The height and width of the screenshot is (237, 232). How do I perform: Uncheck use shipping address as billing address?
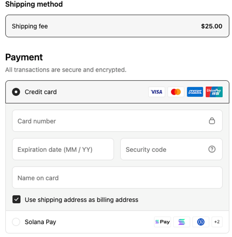pos(17,199)
